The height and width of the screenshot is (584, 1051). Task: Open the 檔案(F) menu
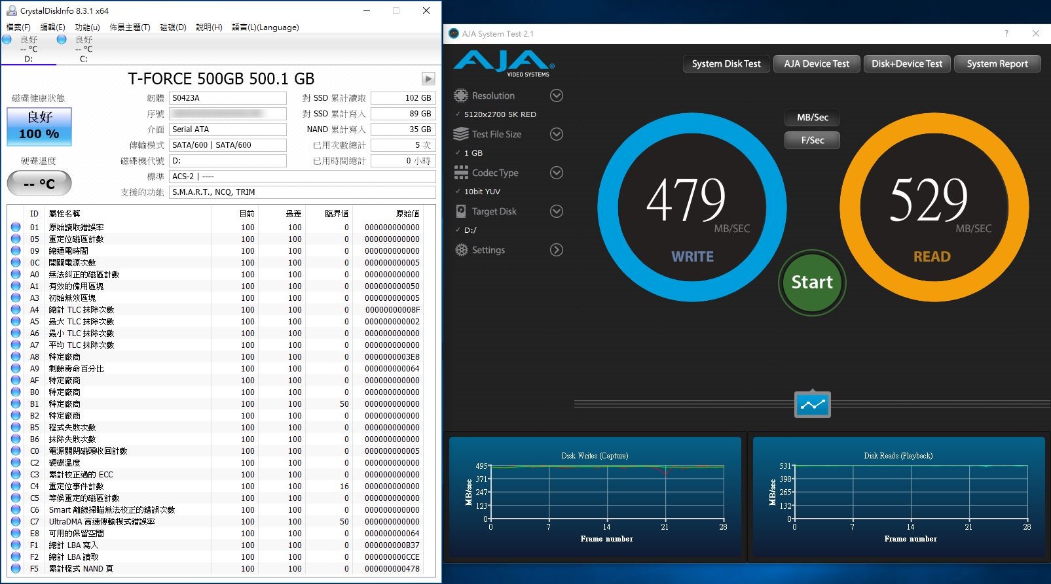tap(18, 27)
